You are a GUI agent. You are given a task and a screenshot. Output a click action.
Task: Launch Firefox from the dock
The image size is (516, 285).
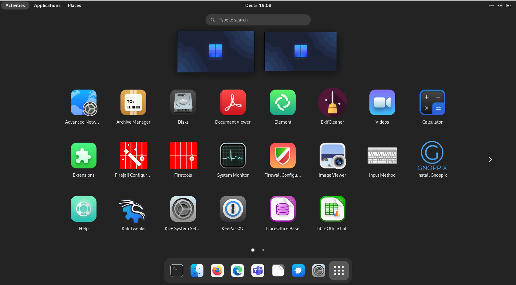217,271
